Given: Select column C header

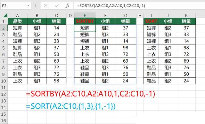Looking at the screenshot, I should tap(56, 16).
